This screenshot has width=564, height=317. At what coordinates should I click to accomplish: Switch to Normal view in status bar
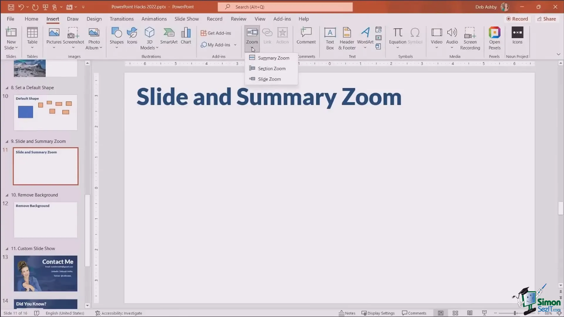tap(441, 313)
